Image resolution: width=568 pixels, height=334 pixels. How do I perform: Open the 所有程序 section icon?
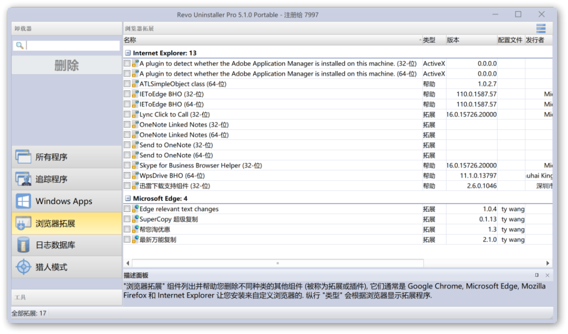[x=23, y=157]
